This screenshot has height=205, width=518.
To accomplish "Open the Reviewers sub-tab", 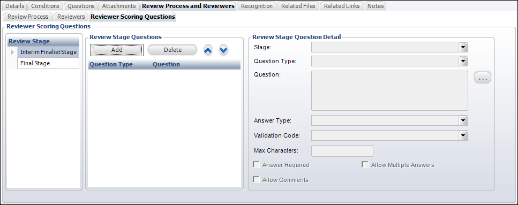I will tap(71, 17).
